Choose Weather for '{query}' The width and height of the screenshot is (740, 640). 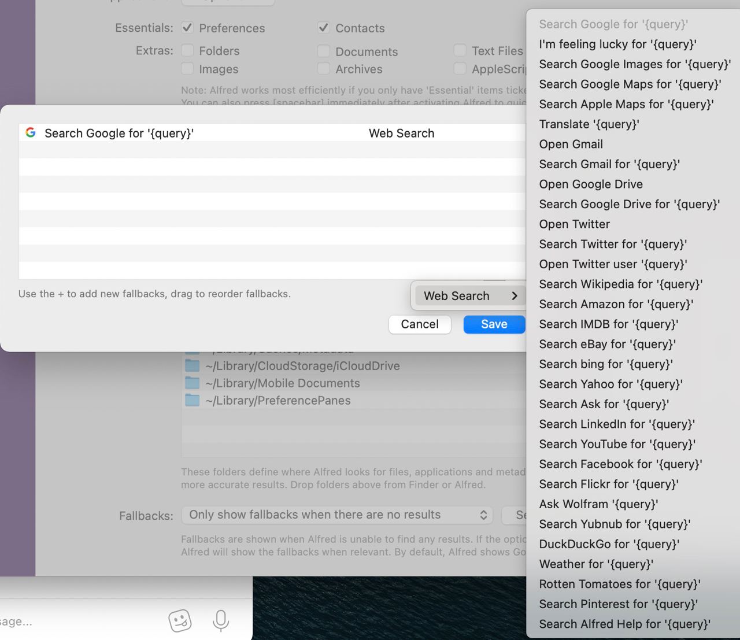pos(633,564)
